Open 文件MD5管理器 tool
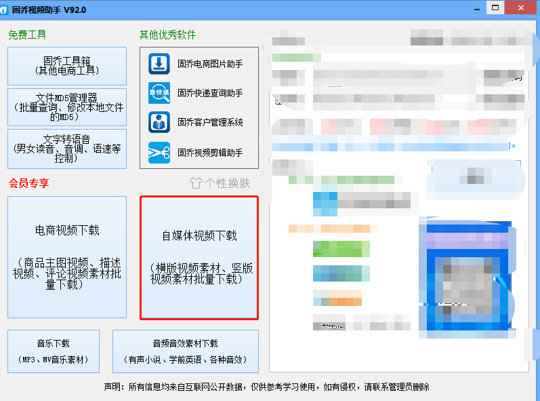The image size is (540, 401). pyautogui.click(x=67, y=107)
